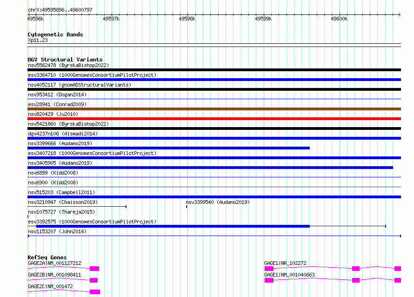Viewport: 414px width, 297px height.
Task: Click the magenta exon box of GAGE2C
Action: (x=95, y=292)
